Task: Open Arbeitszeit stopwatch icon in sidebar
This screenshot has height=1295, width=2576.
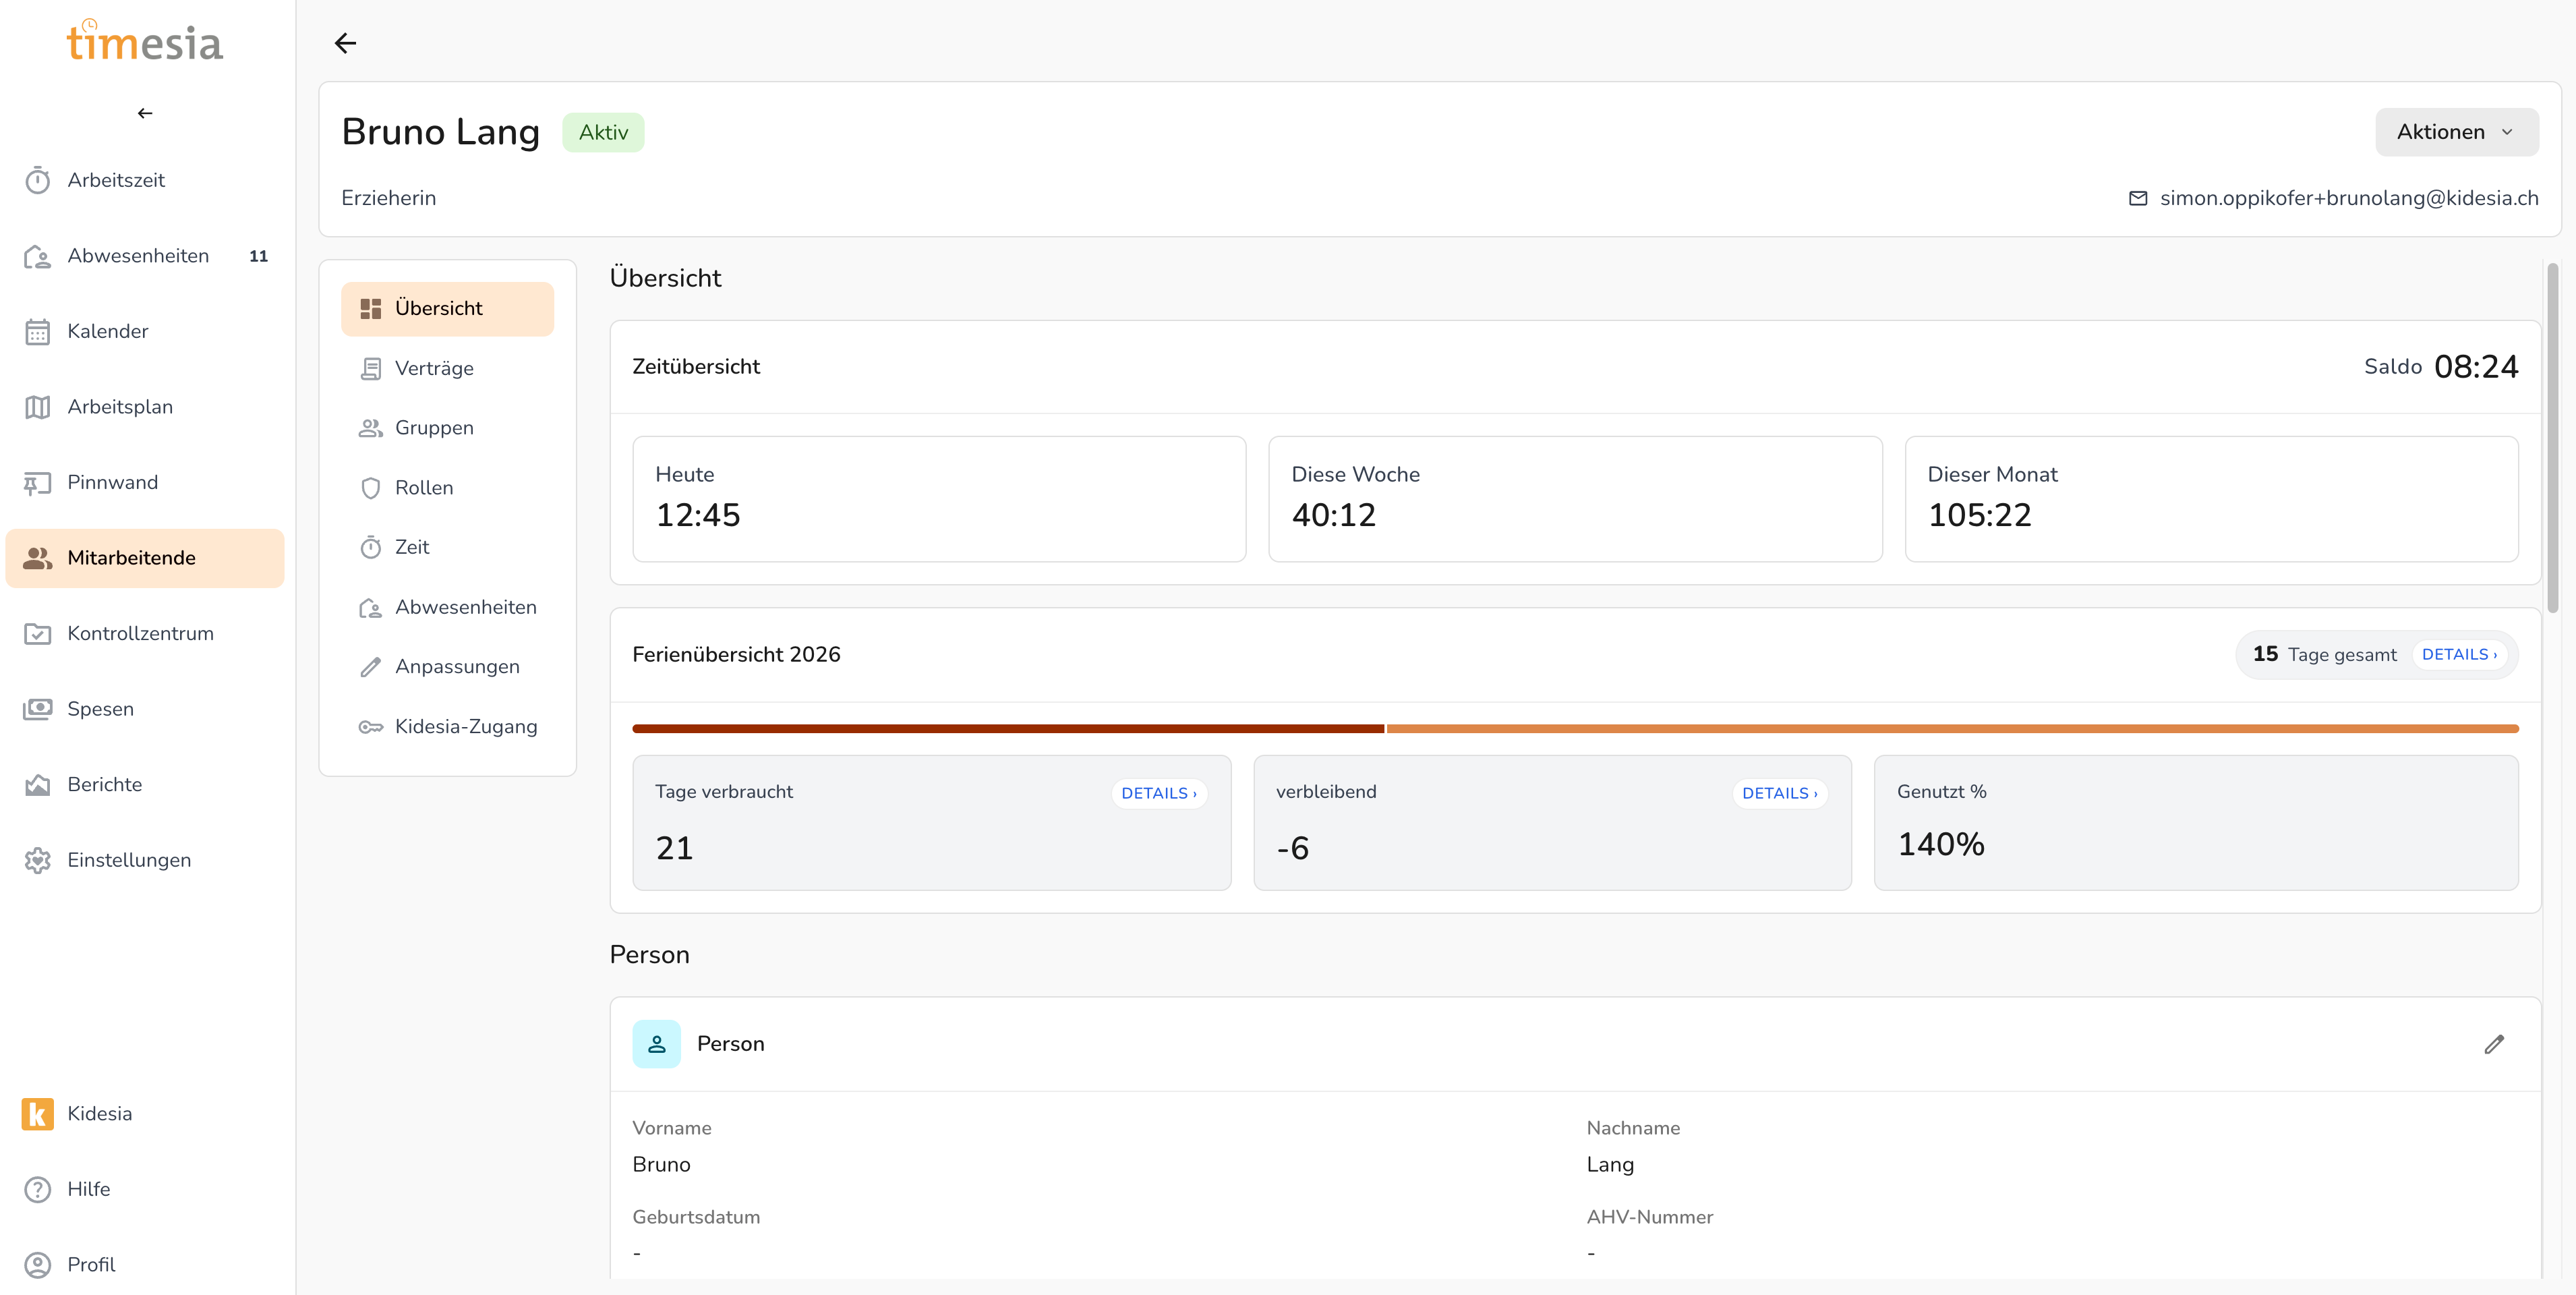Action: click(x=38, y=181)
